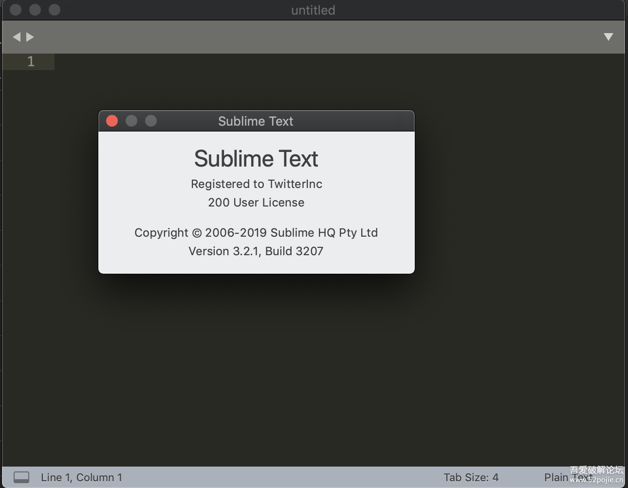
Task: Open the panel switcher in status bar
Action: pyautogui.click(x=21, y=477)
